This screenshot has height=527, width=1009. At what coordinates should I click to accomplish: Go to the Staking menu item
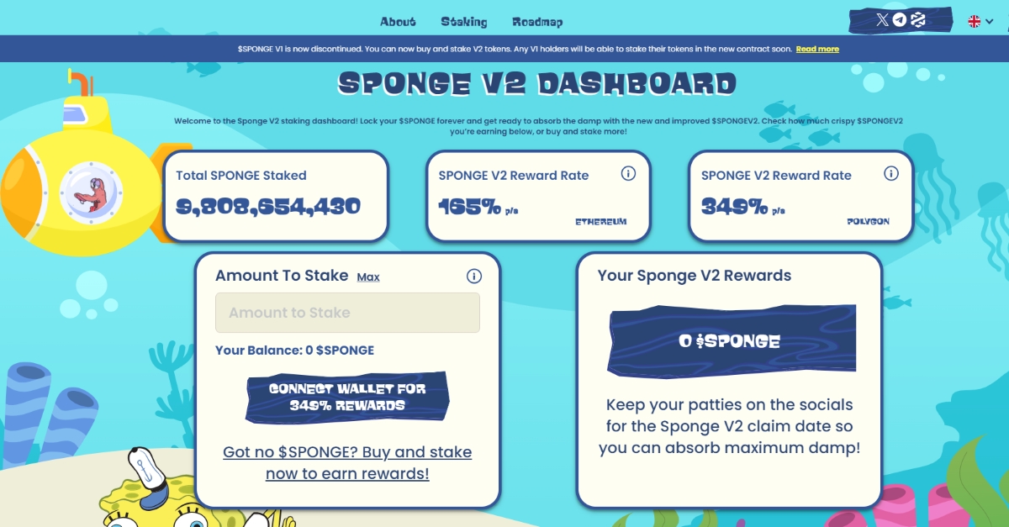[463, 22]
